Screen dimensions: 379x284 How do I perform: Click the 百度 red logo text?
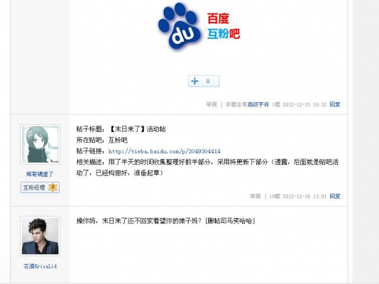tap(218, 18)
